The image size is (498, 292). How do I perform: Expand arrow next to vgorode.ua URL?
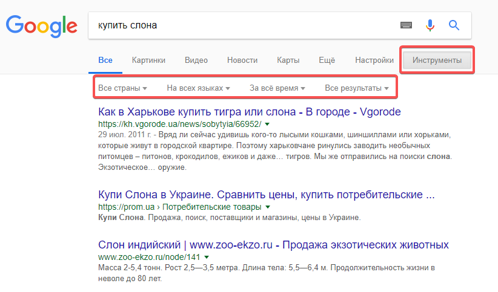click(x=267, y=125)
